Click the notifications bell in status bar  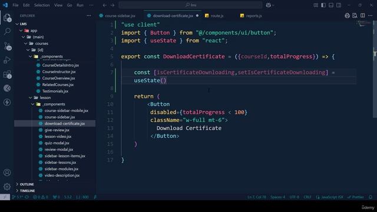371,197
